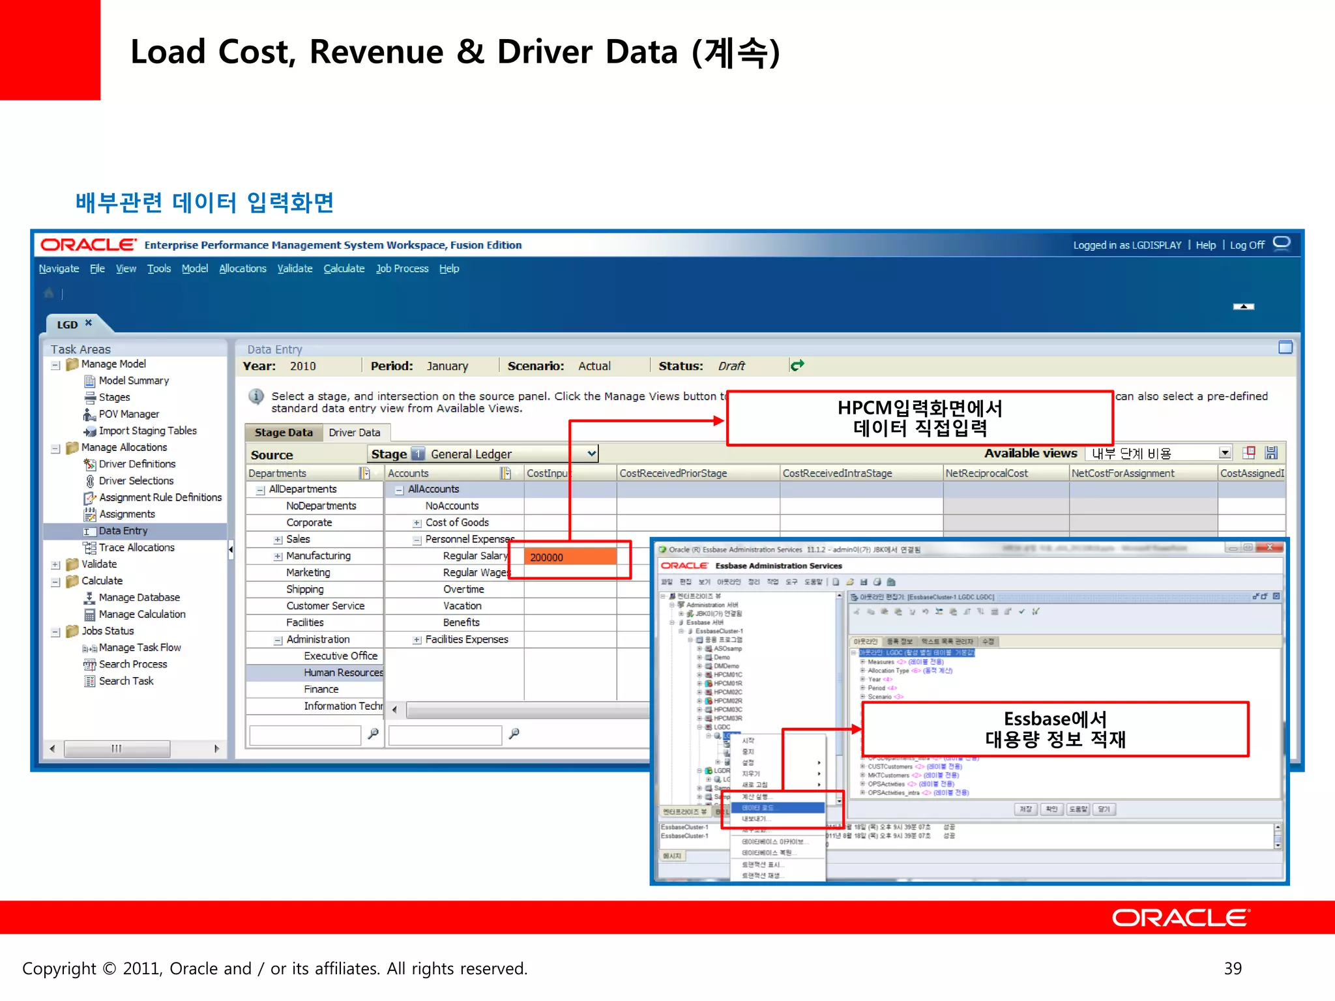Maximize the Data Entry panel icon
This screenshot has height=1001, width=1335.
[x=1285, y=347]
